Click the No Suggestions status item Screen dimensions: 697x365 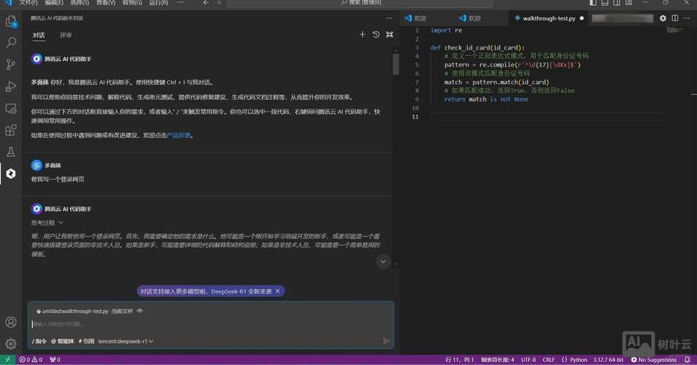(654, 360)
